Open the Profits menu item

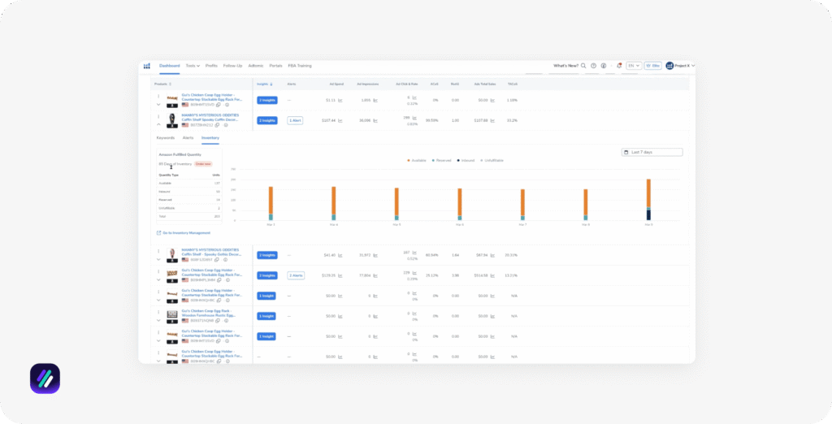211,66
